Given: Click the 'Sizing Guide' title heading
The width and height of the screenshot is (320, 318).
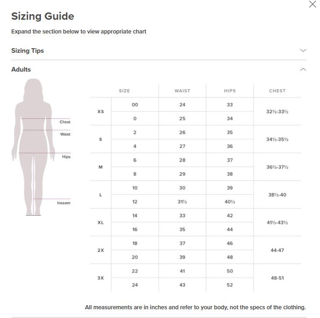Looking at the screenshot, I should click(42, 17).
